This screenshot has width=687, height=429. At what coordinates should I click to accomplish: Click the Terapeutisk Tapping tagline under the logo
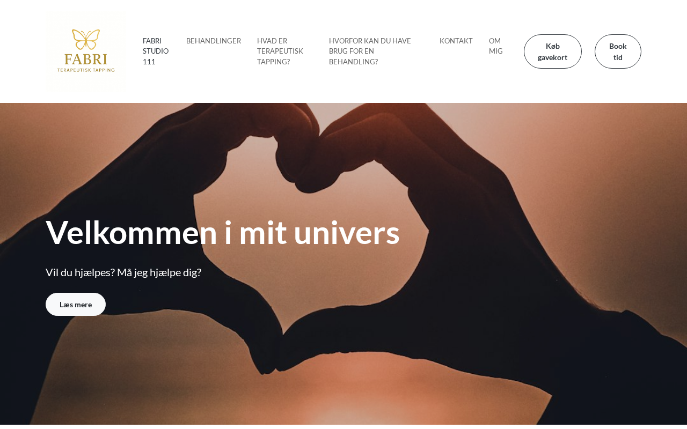86,70
